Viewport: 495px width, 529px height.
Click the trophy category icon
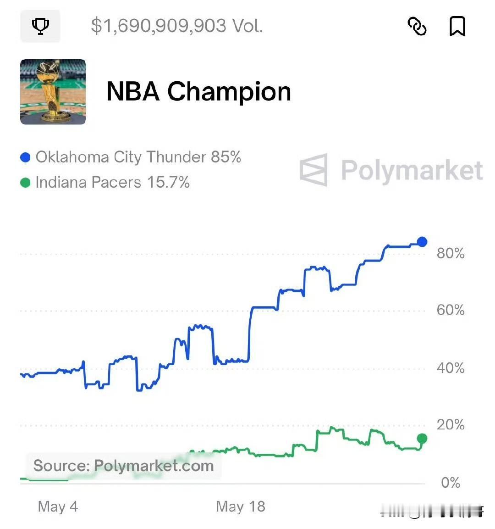tap(40, 26)
